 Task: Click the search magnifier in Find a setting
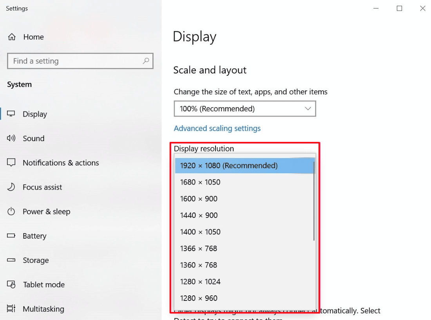(145, 61)
